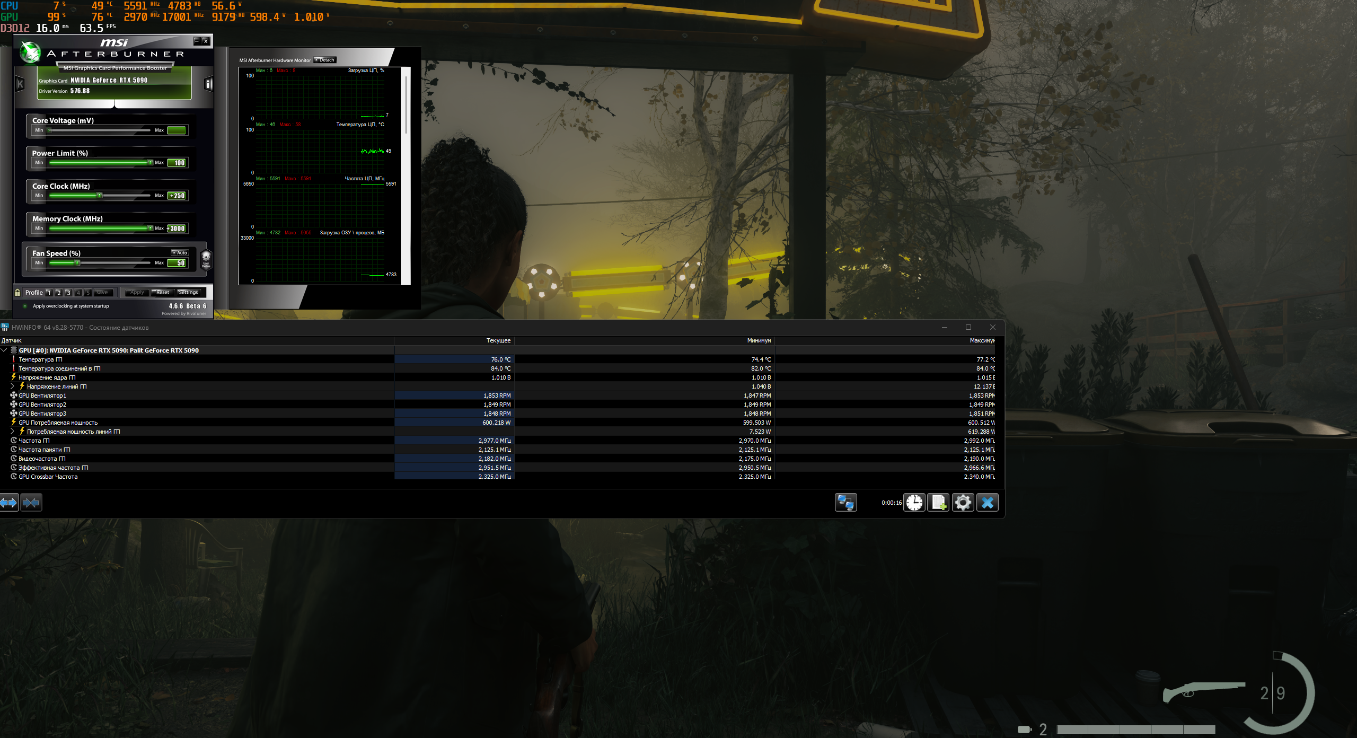Screen dimensions: 1357x738
Task: Expand the GPU rail voltages row
Action: click(12, 386)
